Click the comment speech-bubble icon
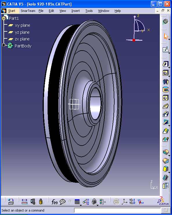The height and width of the screenshot is (215, 172). (x=63, y=202)
